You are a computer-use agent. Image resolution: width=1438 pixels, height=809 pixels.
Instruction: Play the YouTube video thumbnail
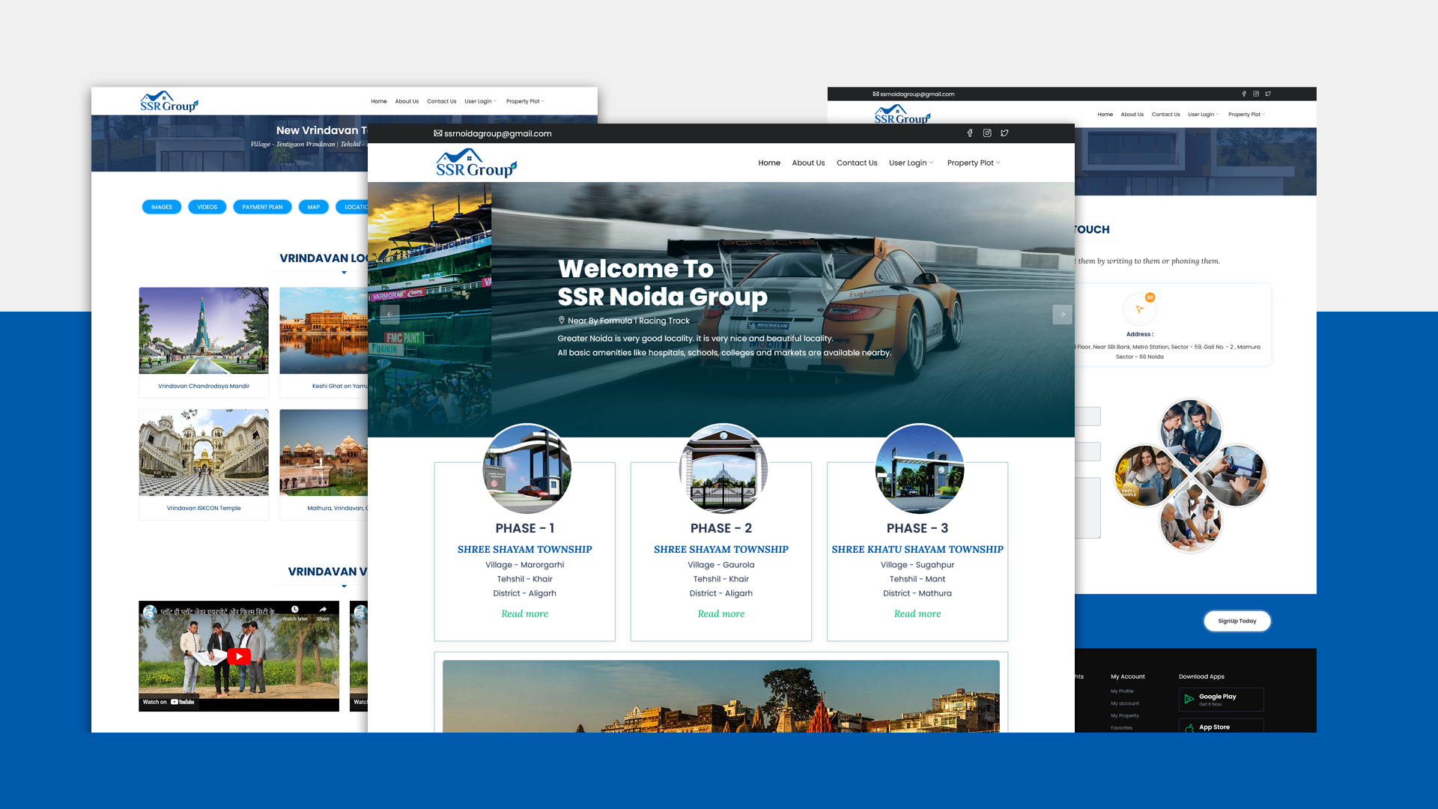[x=239, y=656]
